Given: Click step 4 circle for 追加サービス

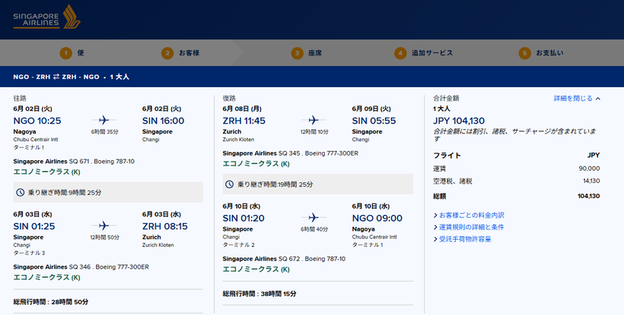Looking at the screenshot, I should (x=400, y=53).
